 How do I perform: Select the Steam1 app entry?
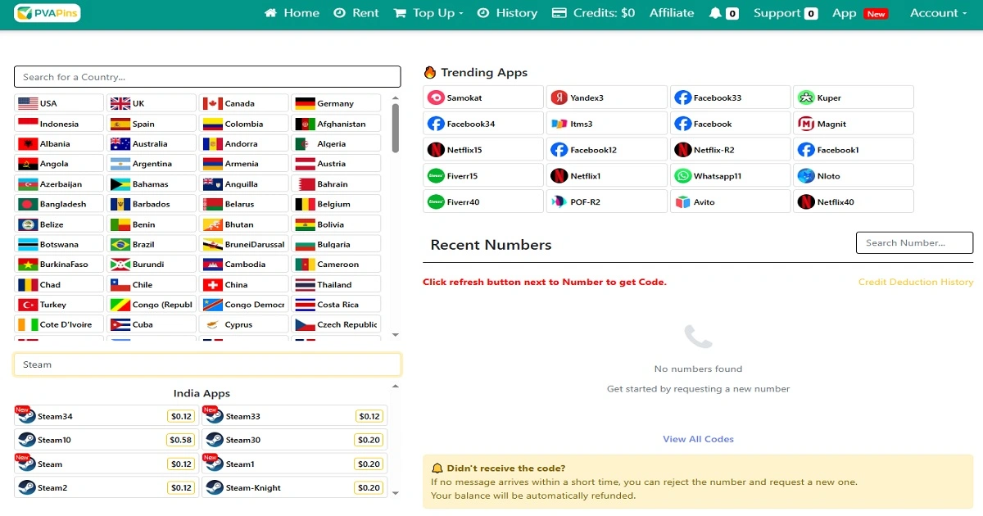coord(295,464)
